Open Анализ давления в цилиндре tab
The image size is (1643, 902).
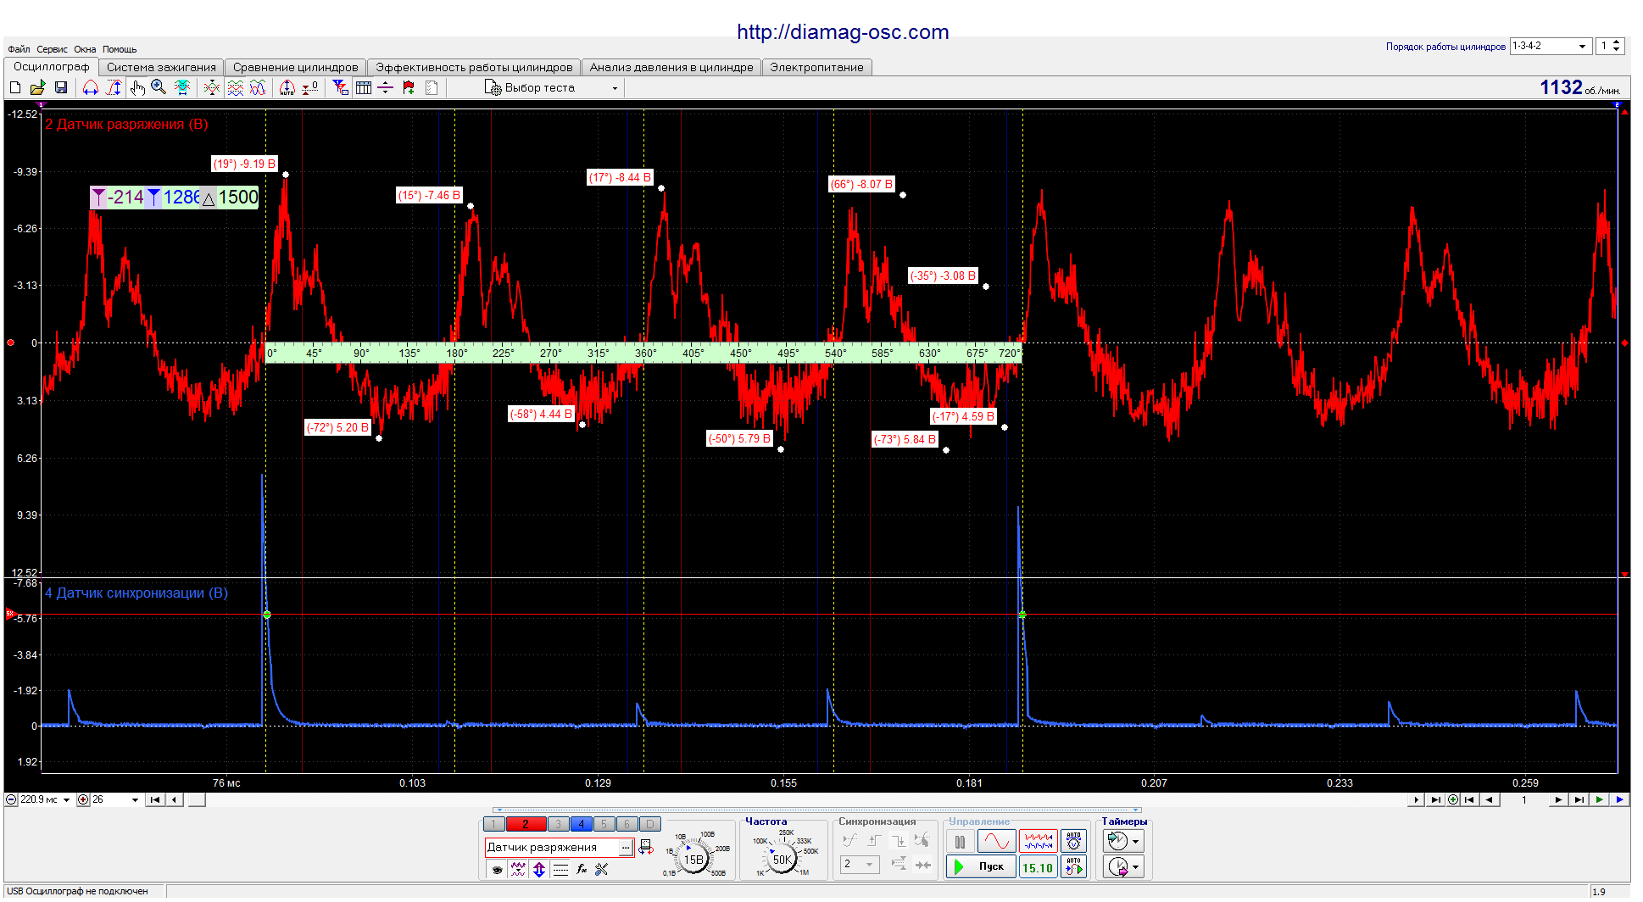[x=671, y=67]
